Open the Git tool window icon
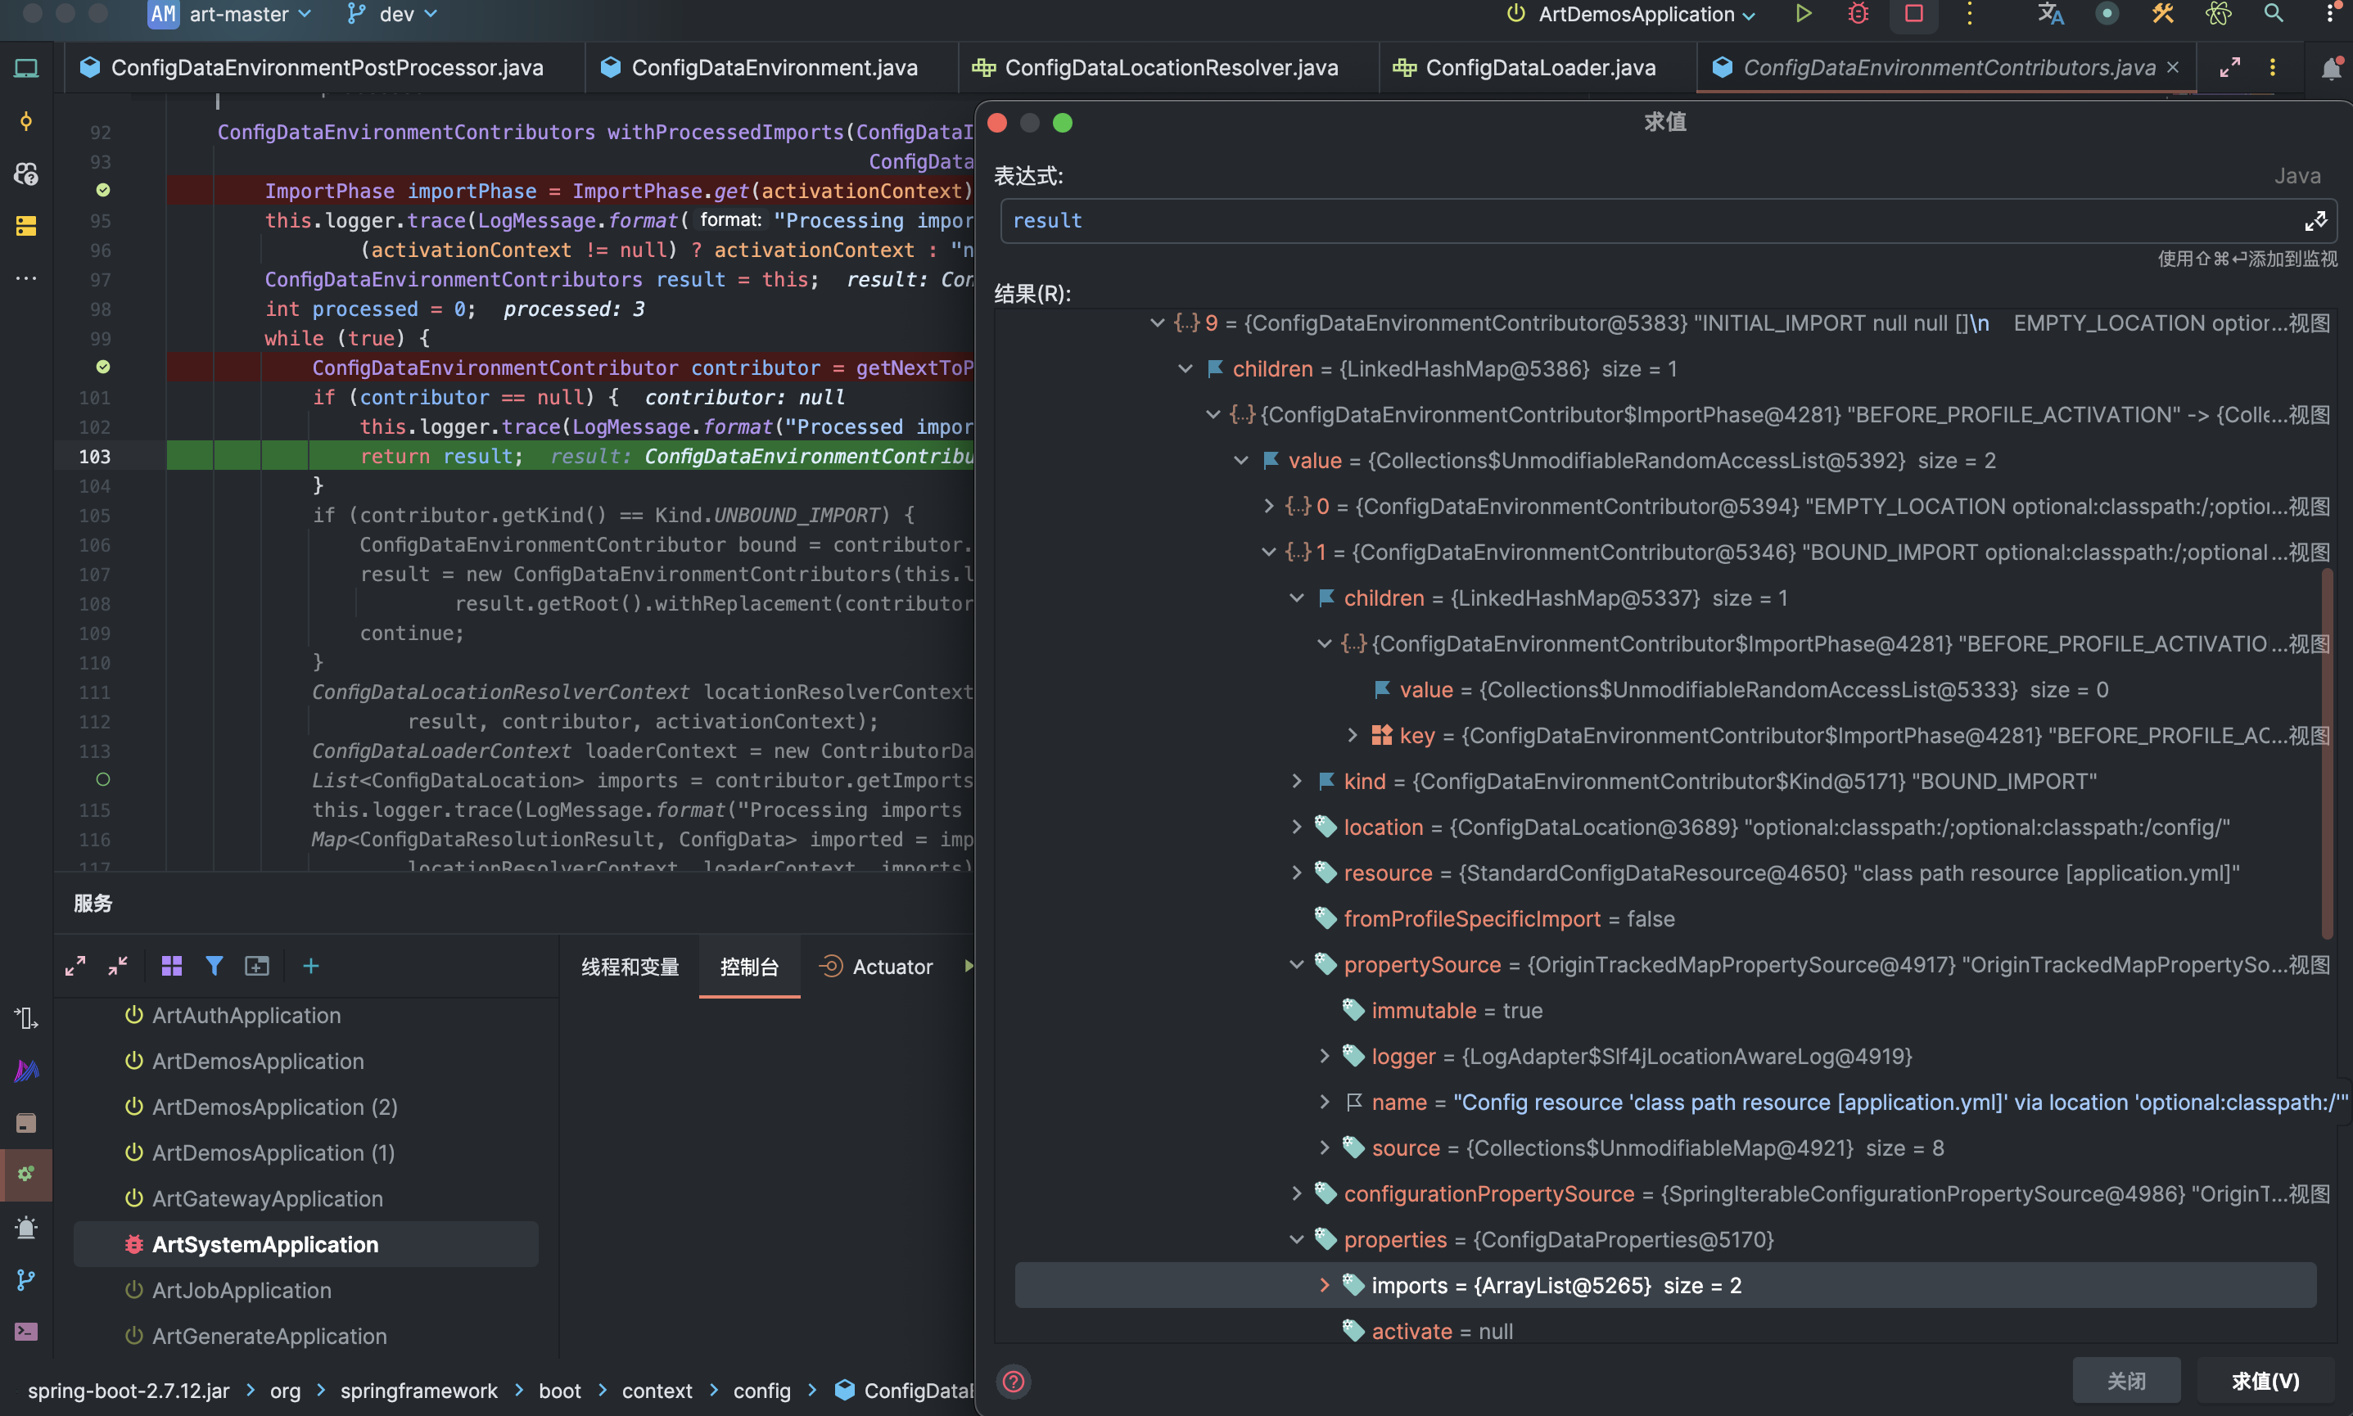The height and width of the screenshot is (1416, 2353). pos(25,1279)
